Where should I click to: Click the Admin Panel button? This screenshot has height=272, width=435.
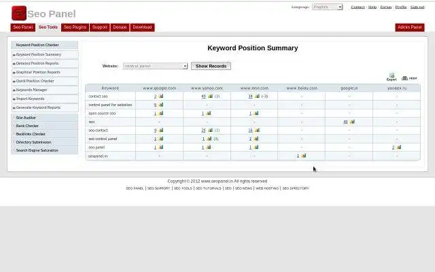(410, 27)
